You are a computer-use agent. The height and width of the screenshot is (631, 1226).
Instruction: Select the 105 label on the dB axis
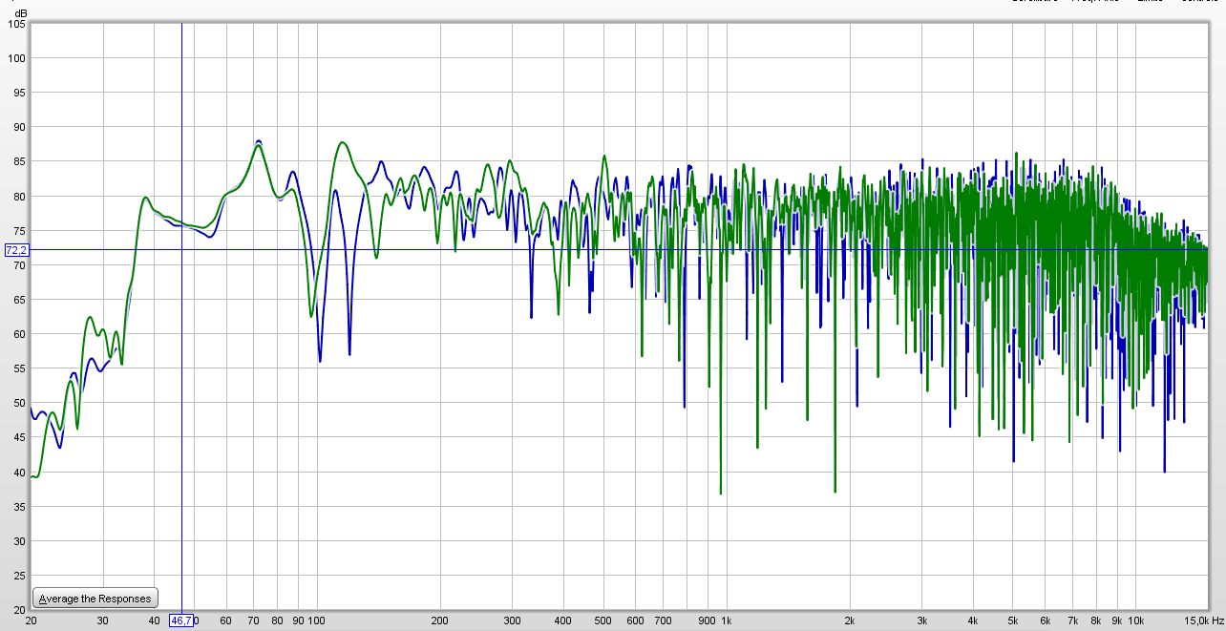[17, 24]
